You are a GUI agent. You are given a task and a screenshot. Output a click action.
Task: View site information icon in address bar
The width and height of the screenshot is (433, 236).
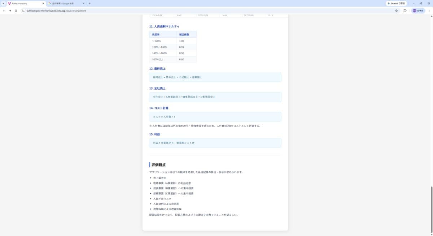23,10
